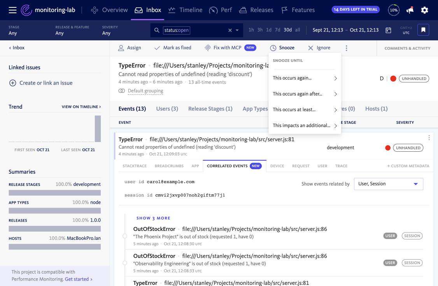
Task: Clear the search filter with X
Action: click(x=230, y=30)
